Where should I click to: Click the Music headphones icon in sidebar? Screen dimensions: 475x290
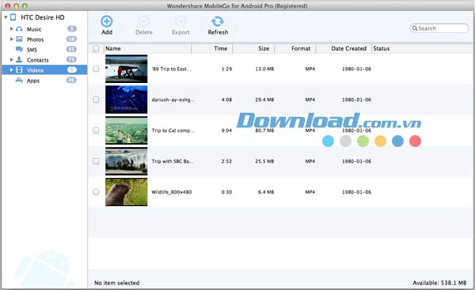click(19, 29)
